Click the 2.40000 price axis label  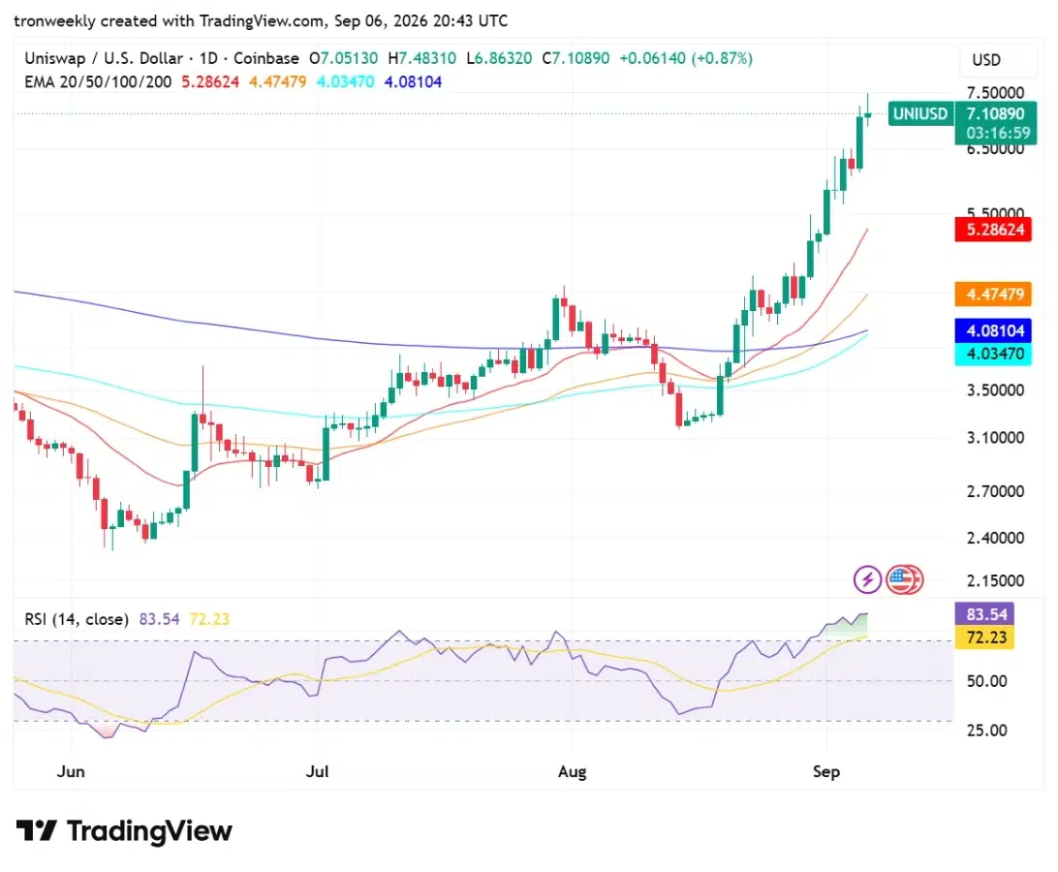[x=995, y=538]
